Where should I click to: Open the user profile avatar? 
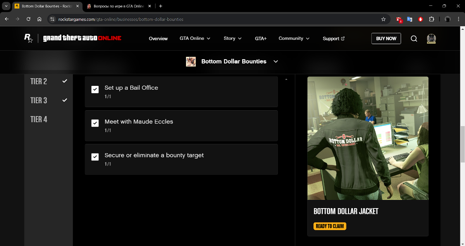431,38
